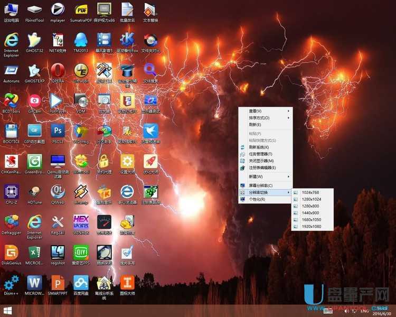Screen dimensions: 396x317
Task: Switch resolution to 1024x768
Action: [x=313, y=192]
